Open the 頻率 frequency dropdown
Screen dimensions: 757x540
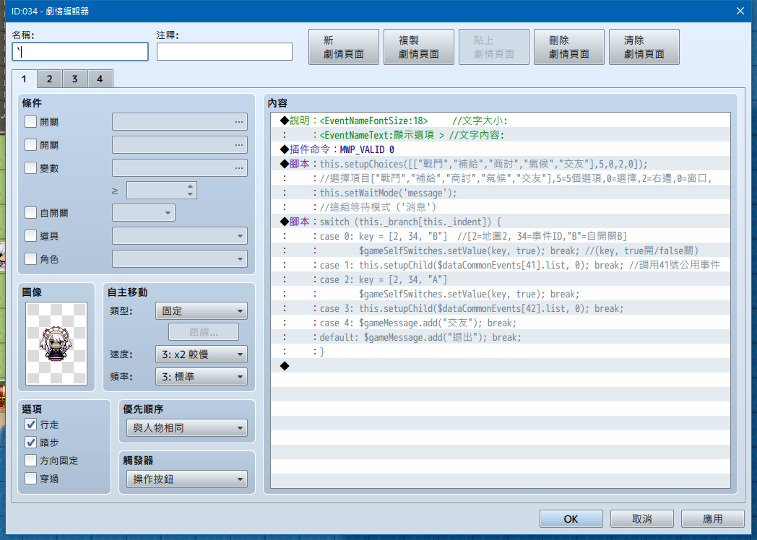click(x=202, y=376)
